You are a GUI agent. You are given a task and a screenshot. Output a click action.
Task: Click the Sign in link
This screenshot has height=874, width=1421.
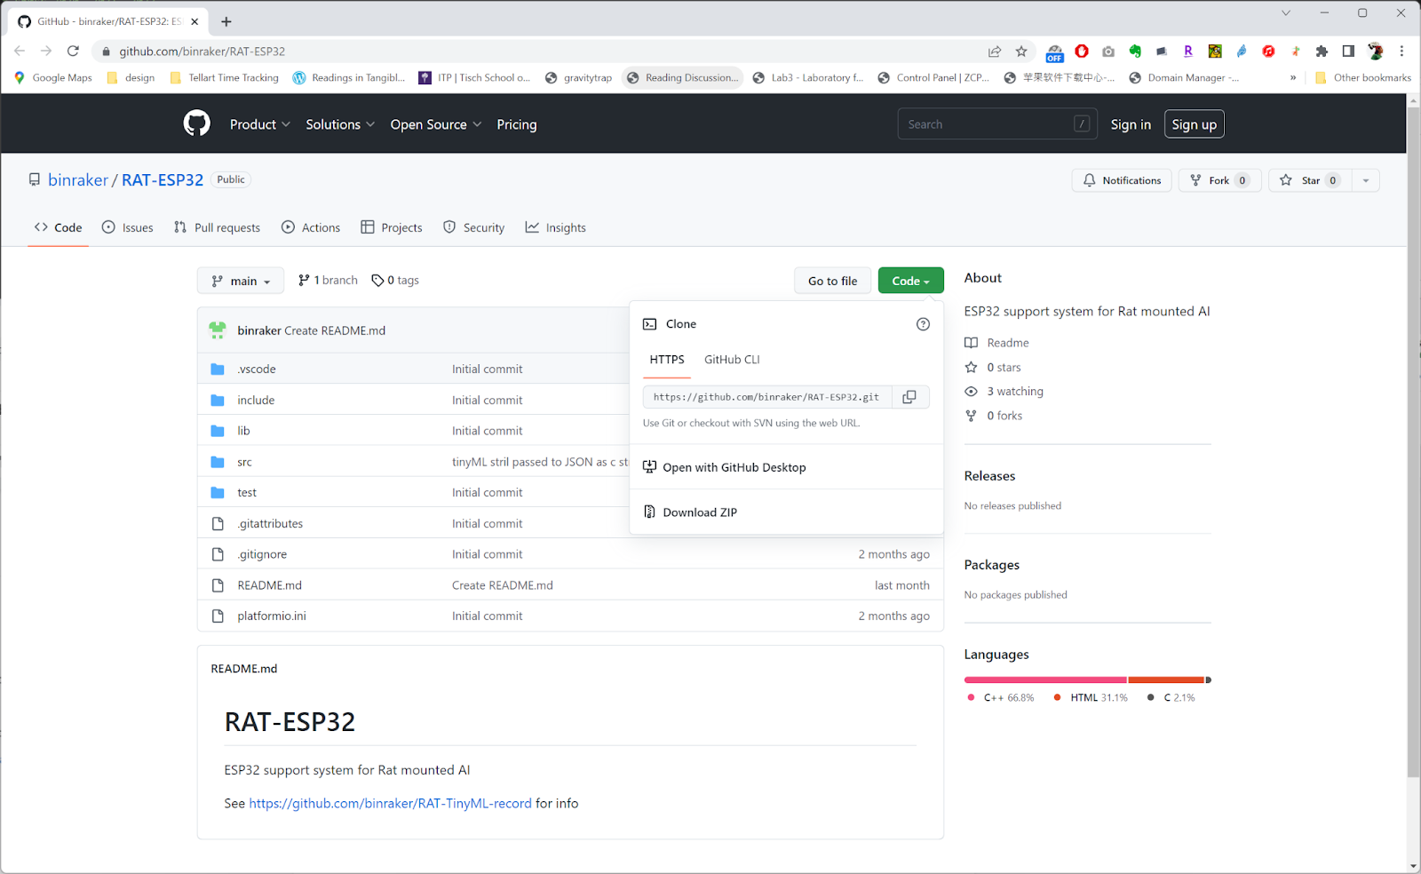(x=1131, y=124)
